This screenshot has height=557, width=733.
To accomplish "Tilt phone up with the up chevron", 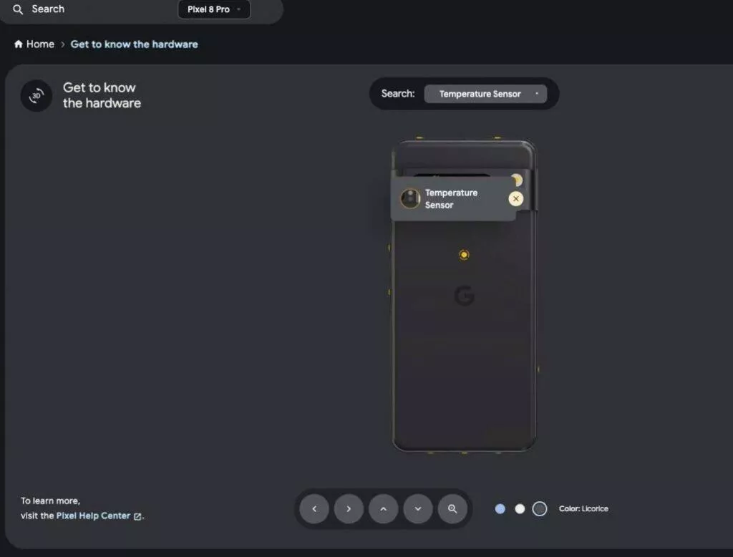I will pos(384,509).
